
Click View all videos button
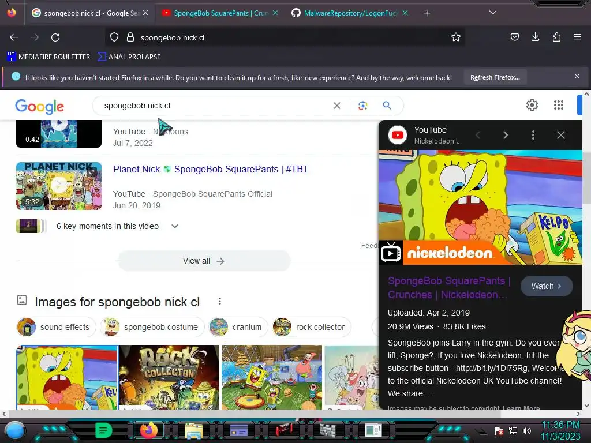[x=204, y=261]
